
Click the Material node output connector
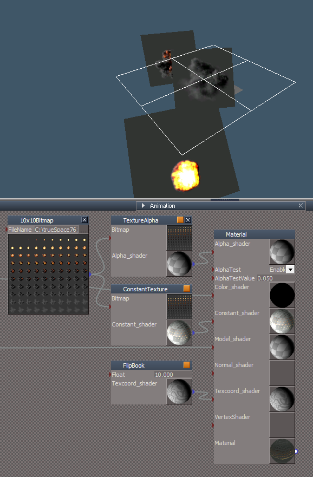[296, 452]
